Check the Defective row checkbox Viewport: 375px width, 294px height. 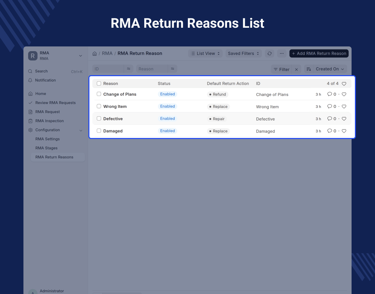click(x=99, y=118)
